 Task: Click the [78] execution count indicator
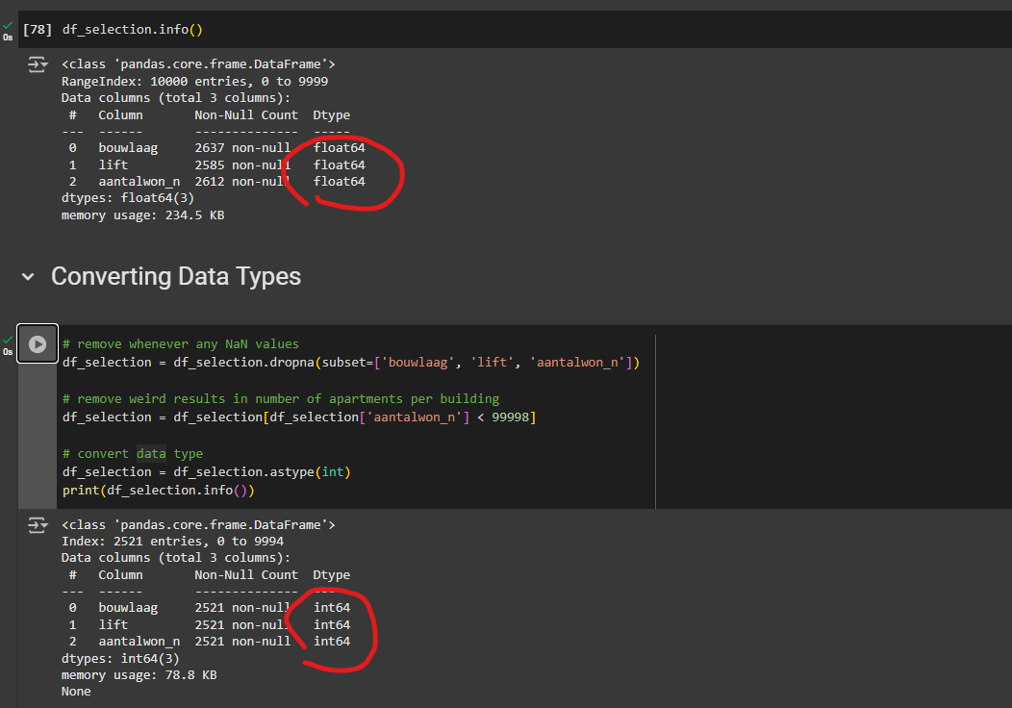[37, 30]
